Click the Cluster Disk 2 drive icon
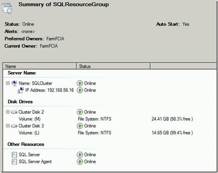 (x=14, y=112)
